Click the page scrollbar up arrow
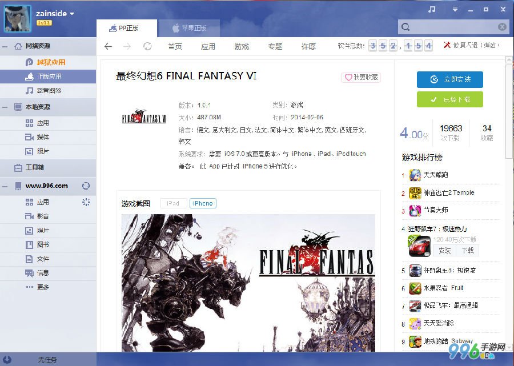 (509, 59)
